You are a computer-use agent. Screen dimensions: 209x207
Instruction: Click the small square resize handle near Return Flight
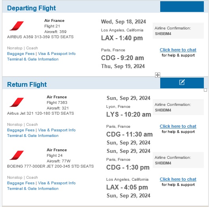click(x=205, y=90)
